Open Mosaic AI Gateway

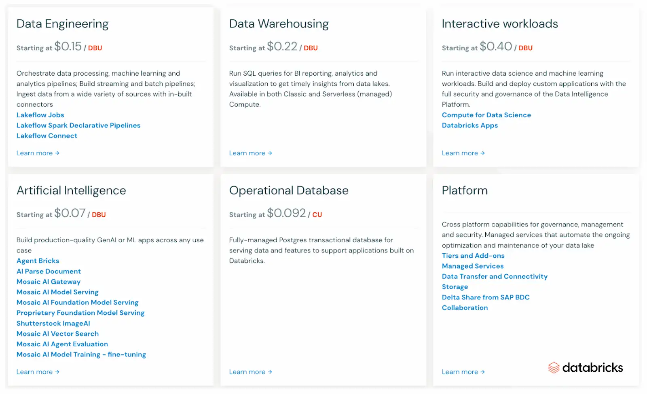click(x=48, y=282)
